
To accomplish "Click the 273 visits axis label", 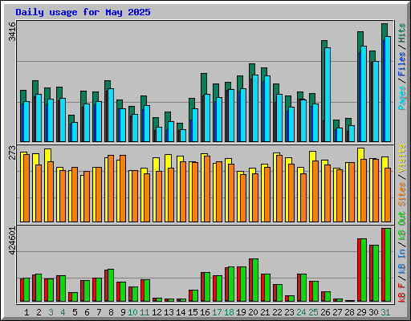I will pyautogui.click(x=12, y=152).
